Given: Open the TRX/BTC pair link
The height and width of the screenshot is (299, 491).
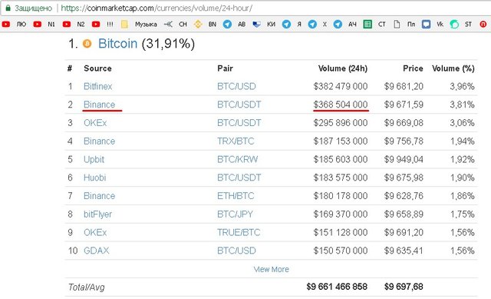Looking at the screenshot, I should (x=236, y=141).
